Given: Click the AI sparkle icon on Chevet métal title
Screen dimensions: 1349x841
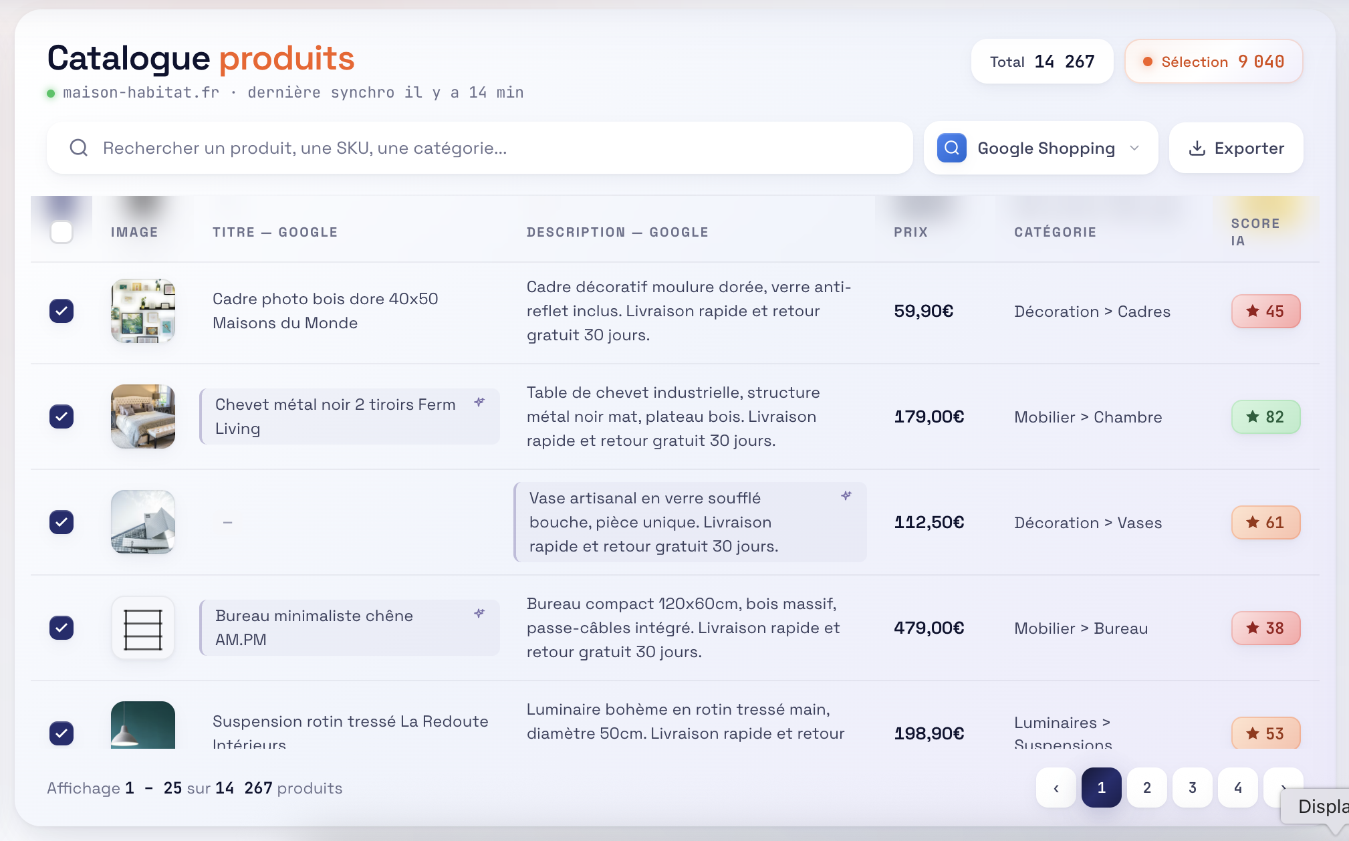Looking at the screenshot, I should [479, 402].
